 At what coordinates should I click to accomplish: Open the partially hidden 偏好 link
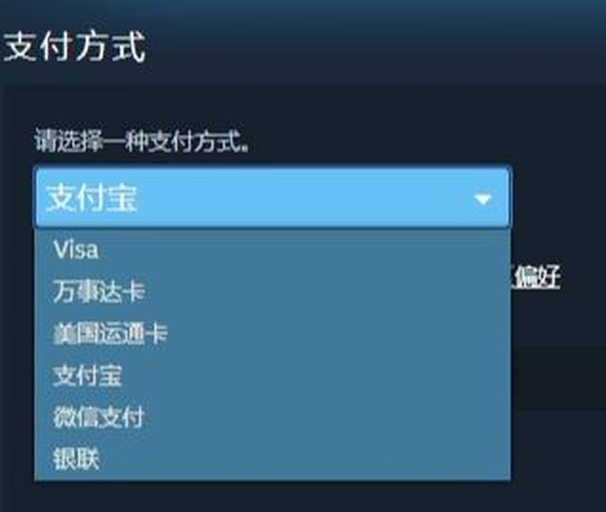(536, 277)
